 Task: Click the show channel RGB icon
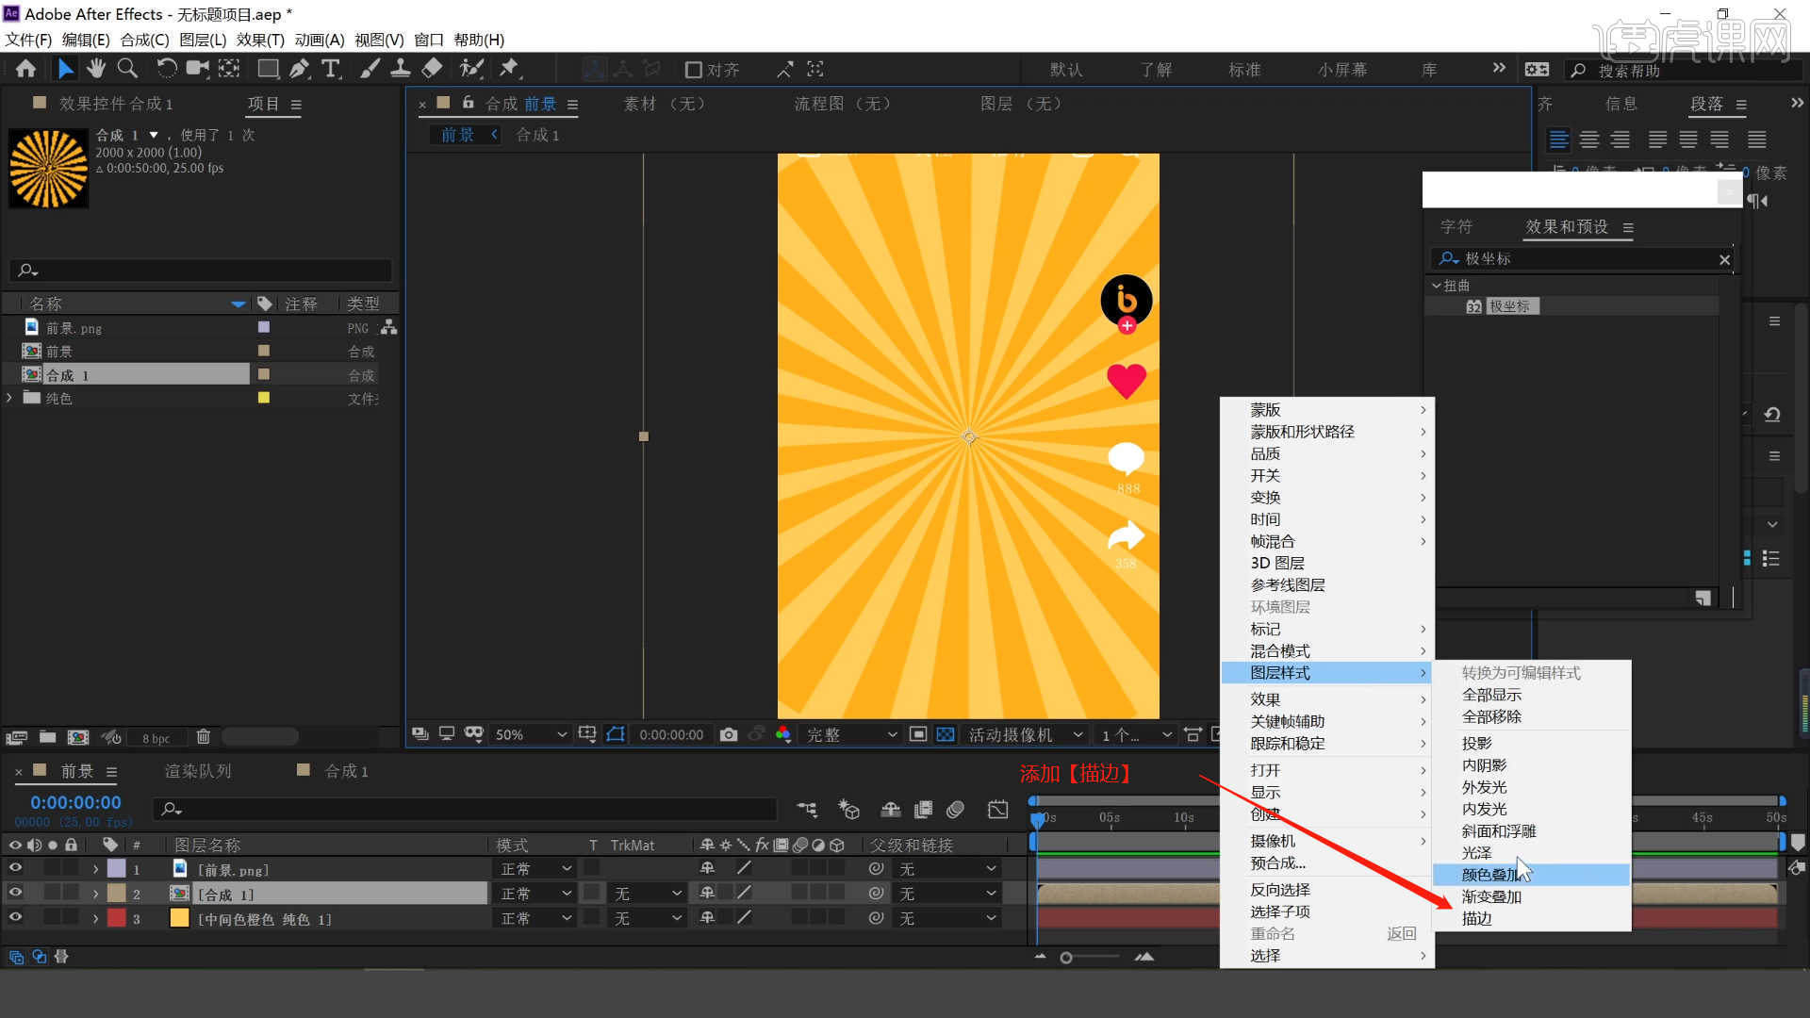click(782, 734)
